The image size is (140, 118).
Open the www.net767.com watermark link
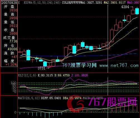[x=119, y=66]
